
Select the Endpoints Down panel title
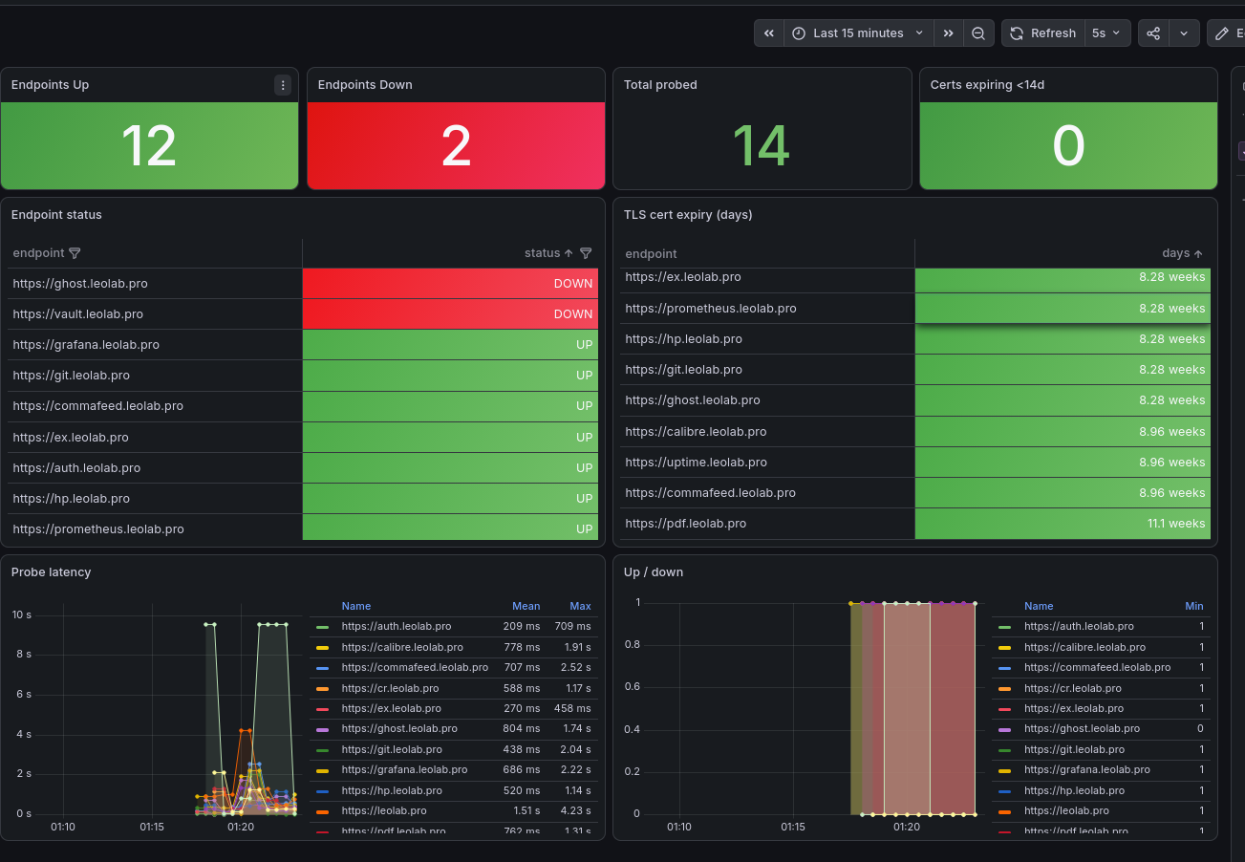tap(365, 85)
